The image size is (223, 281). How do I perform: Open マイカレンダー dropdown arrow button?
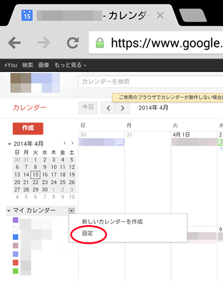[x=71, y=211]
